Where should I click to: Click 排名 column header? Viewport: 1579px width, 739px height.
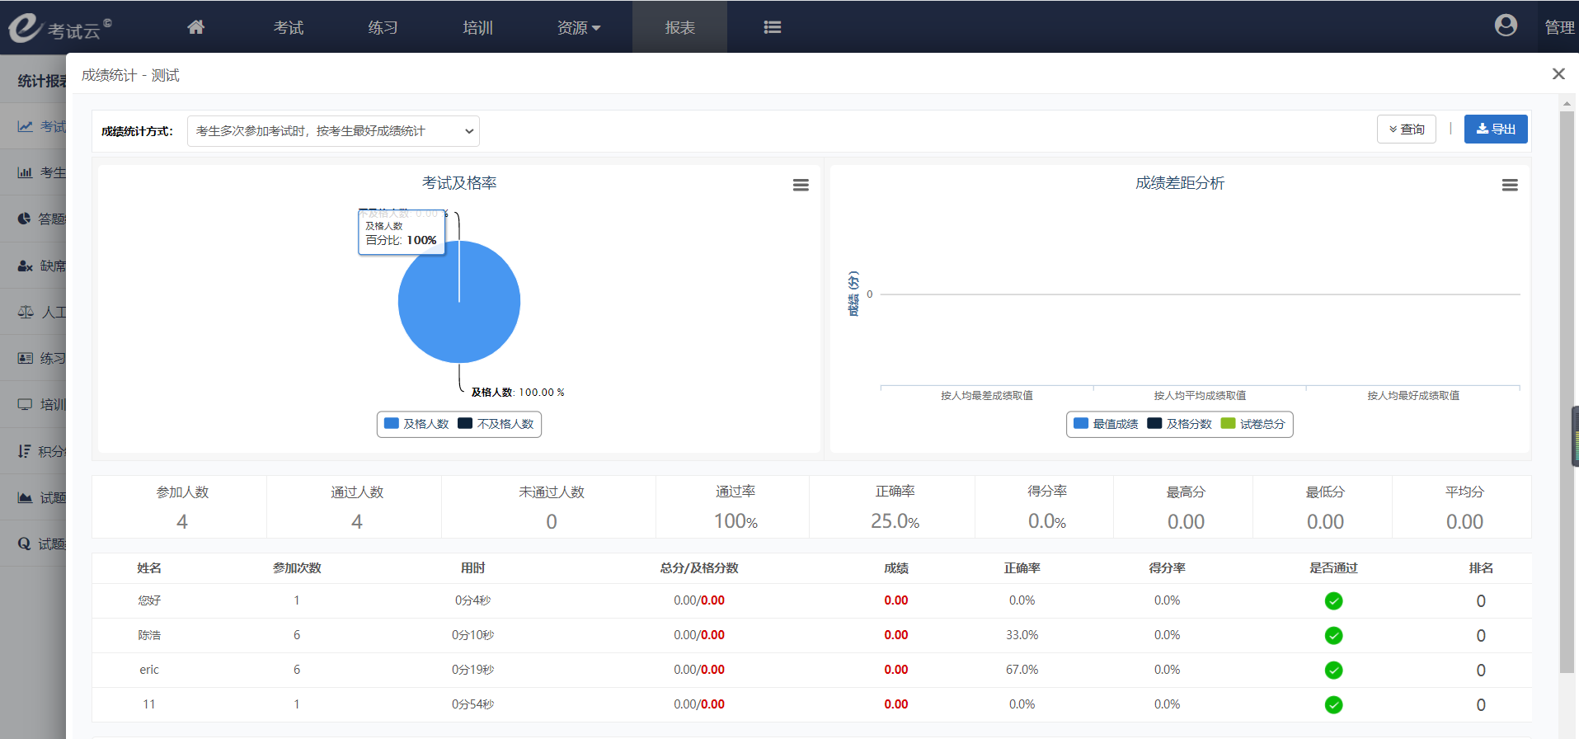(1481, 568)
